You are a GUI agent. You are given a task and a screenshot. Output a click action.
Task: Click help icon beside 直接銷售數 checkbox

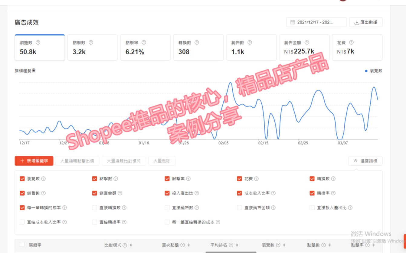coord(197,208)
